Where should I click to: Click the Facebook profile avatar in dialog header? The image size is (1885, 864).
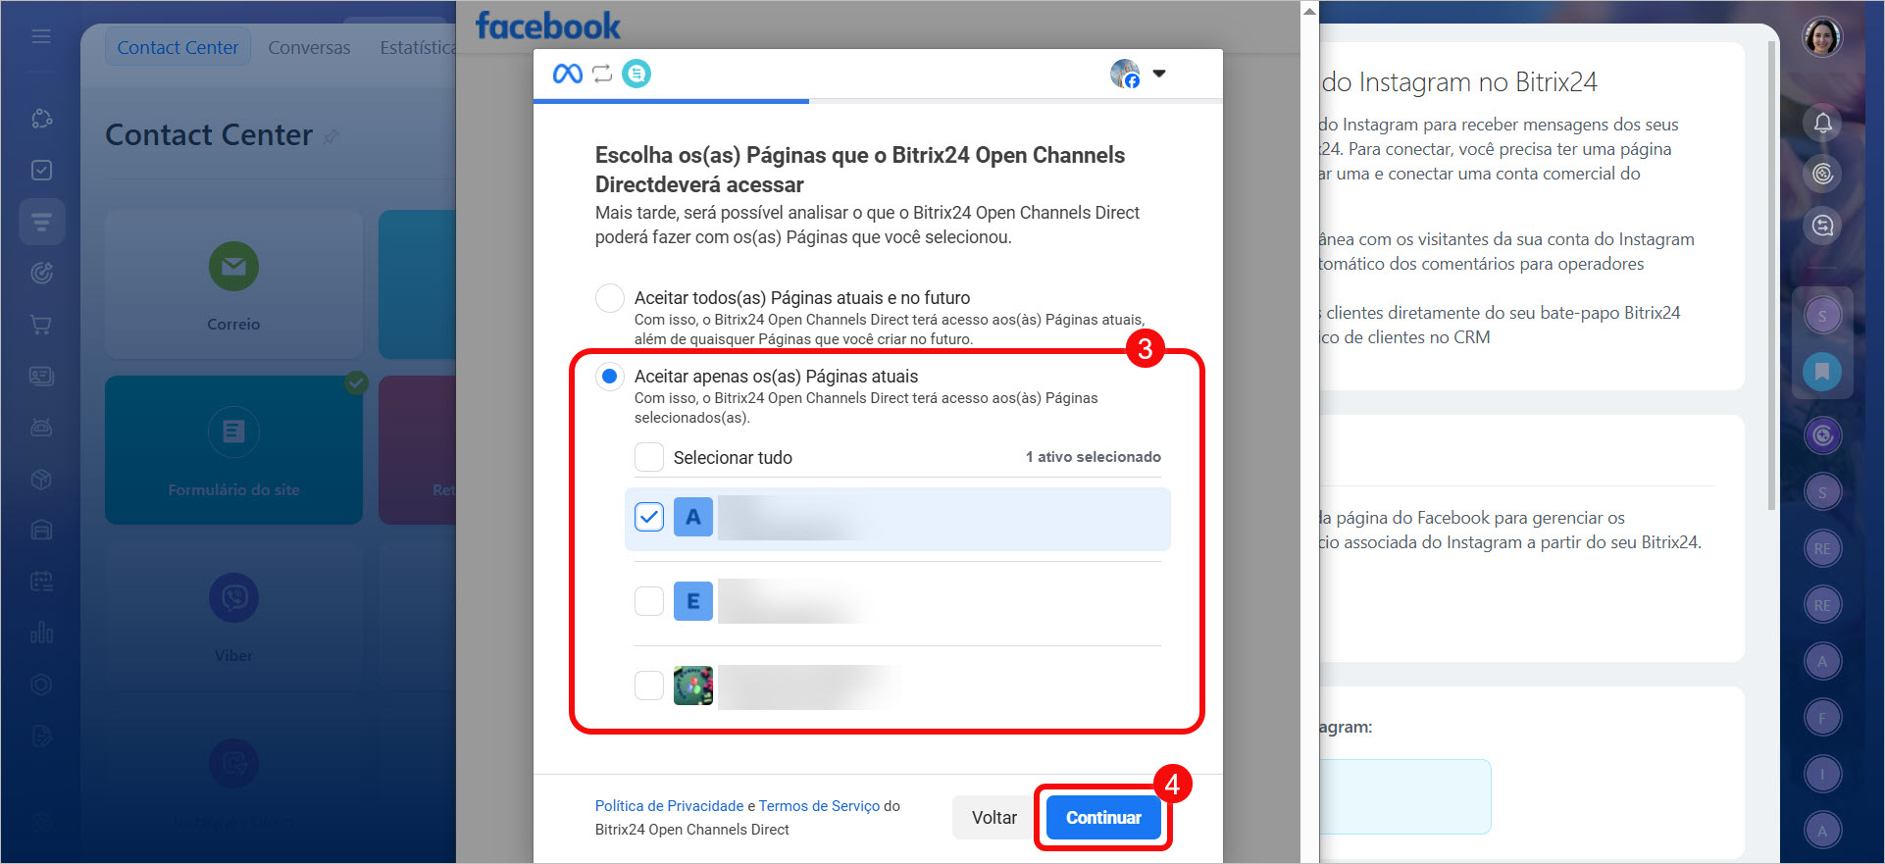[1125, 74]
